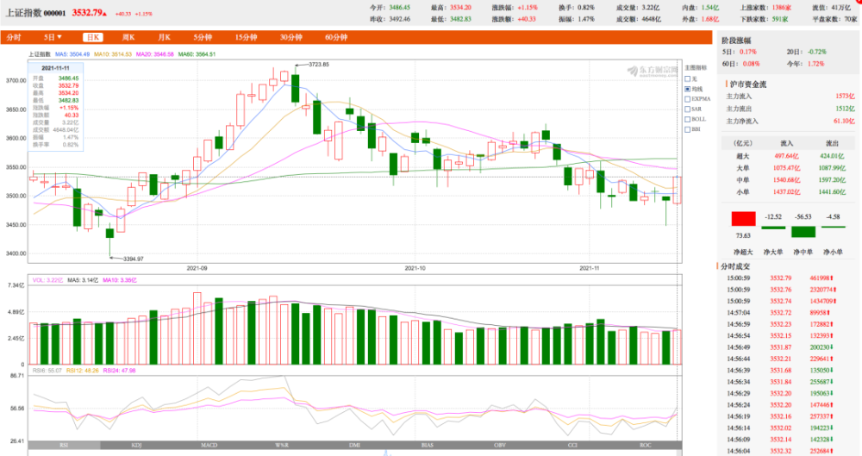Click the small blue icon below indicator tabs
Viewport: 862px width, 456px height.
(387, 453)
